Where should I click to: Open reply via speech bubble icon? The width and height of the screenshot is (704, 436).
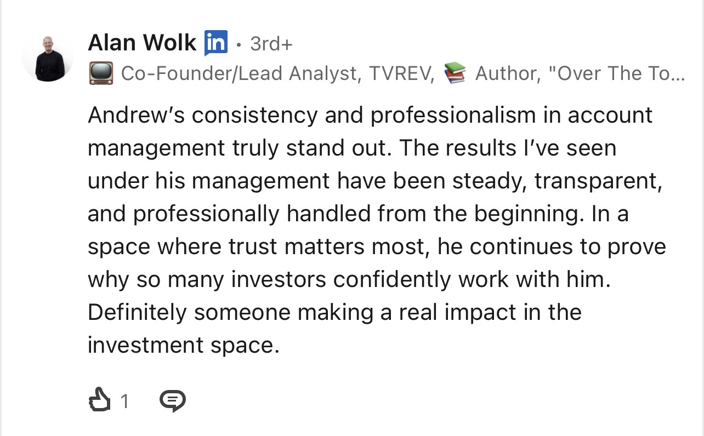click(x=172, y=401)
